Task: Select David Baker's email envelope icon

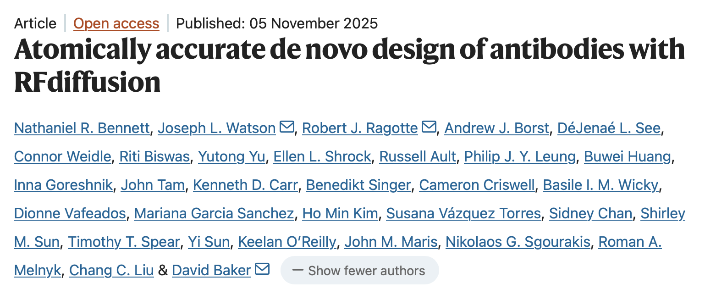Action: [x=262, y=269]
